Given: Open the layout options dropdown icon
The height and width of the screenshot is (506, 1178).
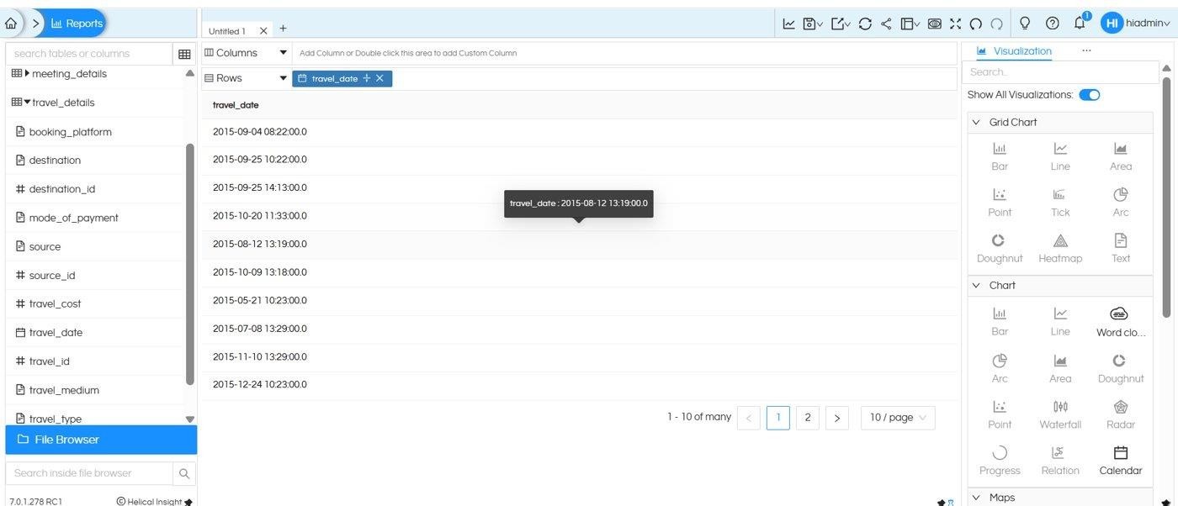Looking at the screenshot, I should [910, 24].
